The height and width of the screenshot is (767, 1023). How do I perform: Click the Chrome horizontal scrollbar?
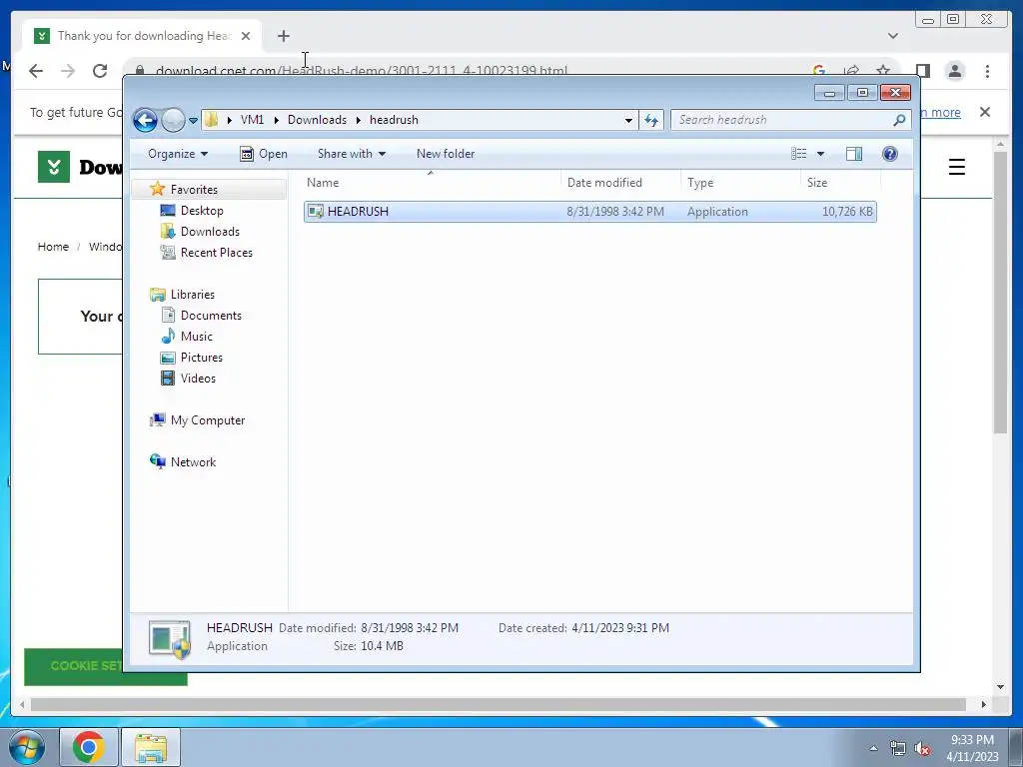[498, 704]
